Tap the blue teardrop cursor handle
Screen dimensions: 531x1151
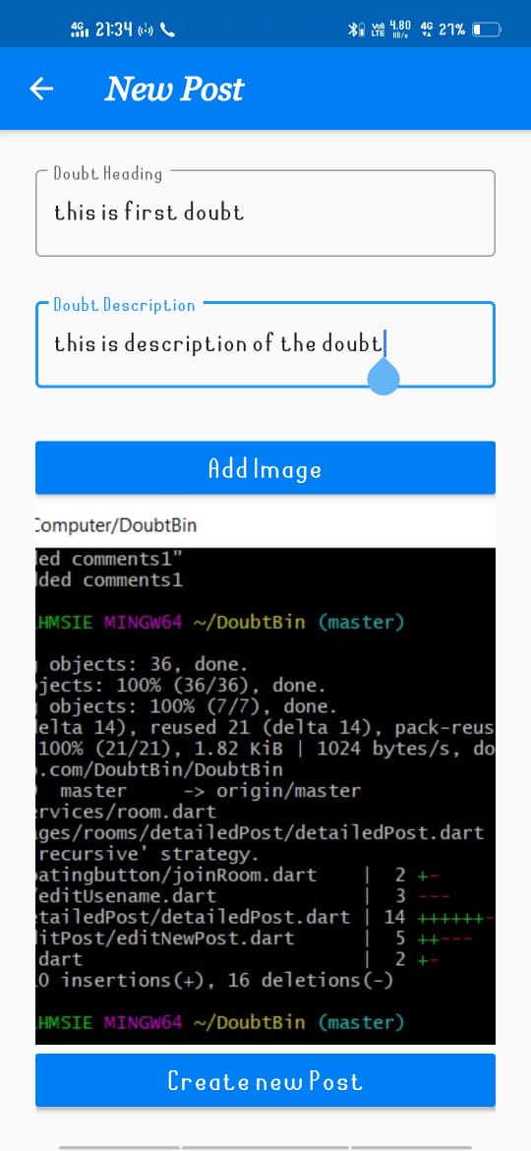383,378
